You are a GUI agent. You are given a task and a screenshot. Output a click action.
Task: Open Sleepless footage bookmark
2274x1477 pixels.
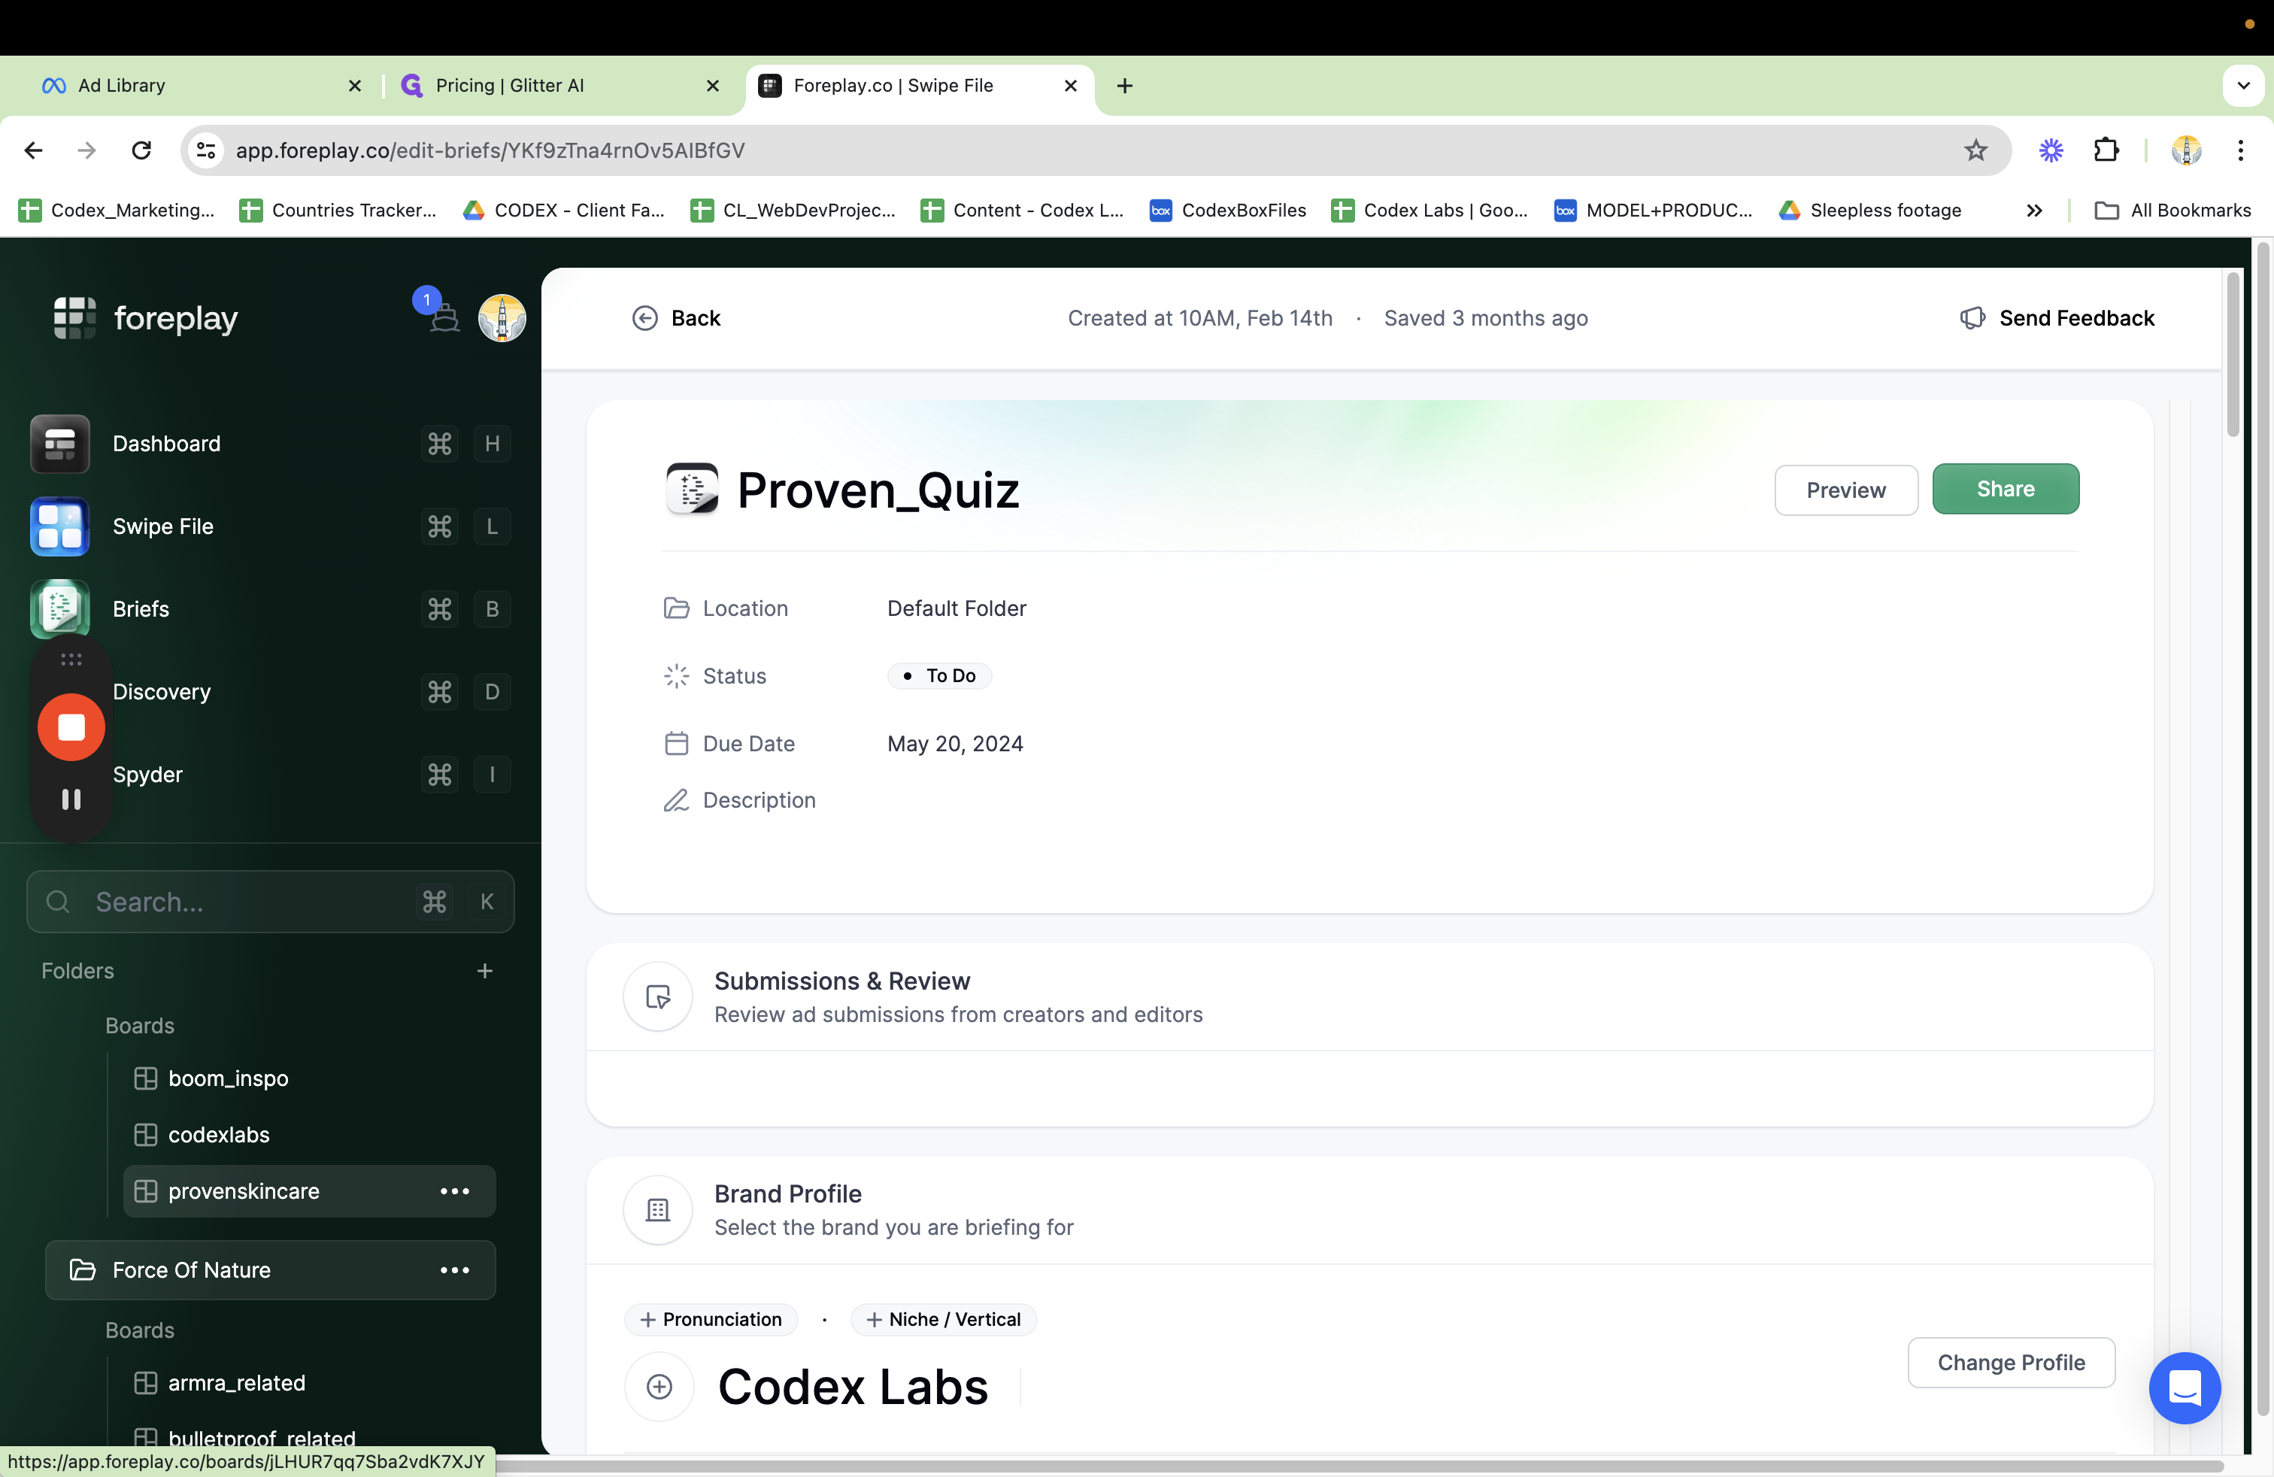[1871, 210]
